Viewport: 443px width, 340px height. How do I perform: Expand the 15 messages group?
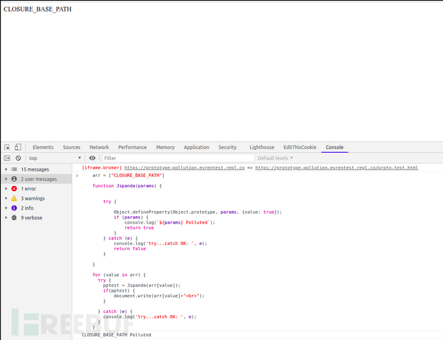click(6, 169)
